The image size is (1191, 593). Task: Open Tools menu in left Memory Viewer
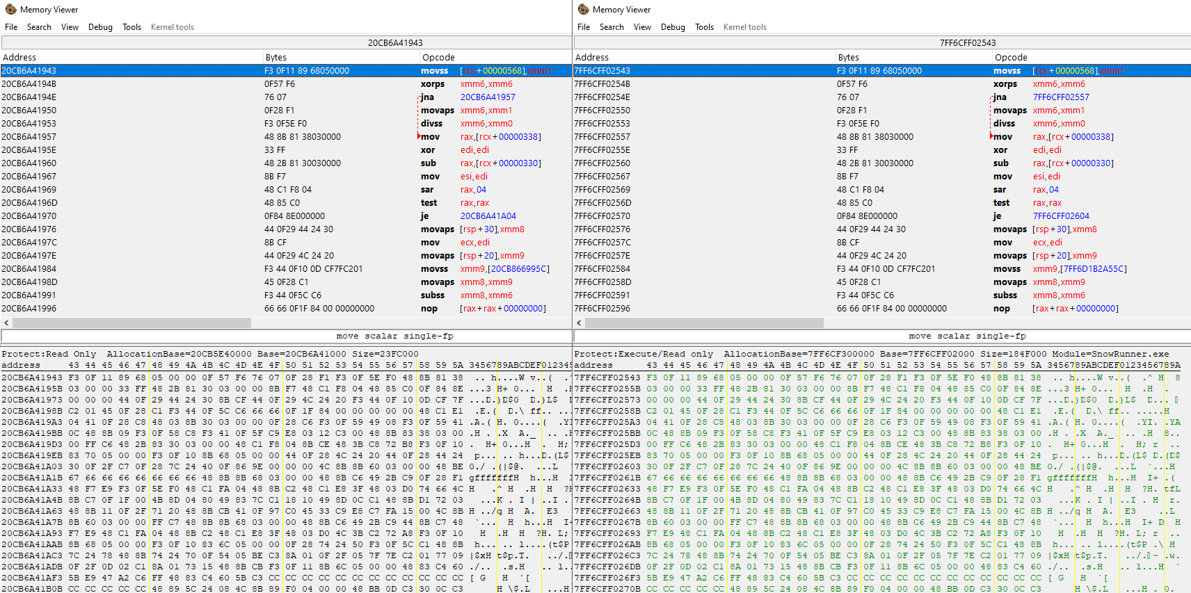(x=131, y=27)
